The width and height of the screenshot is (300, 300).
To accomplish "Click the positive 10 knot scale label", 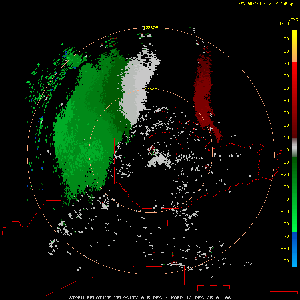I will click(x=286, y=137).
